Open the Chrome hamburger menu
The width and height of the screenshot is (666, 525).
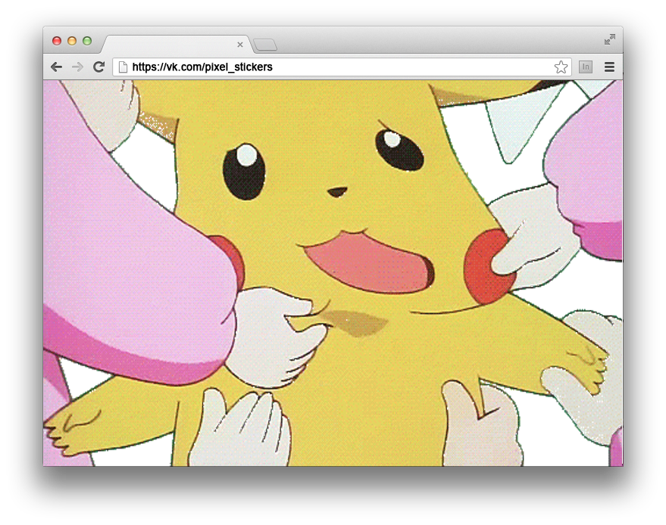pyautogui.click(x=609, y=67)
